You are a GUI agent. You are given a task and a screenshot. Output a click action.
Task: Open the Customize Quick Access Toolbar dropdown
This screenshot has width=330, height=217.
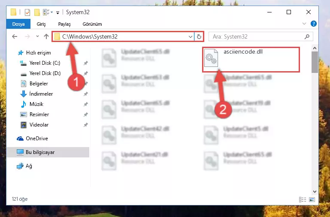click(58, 12)
